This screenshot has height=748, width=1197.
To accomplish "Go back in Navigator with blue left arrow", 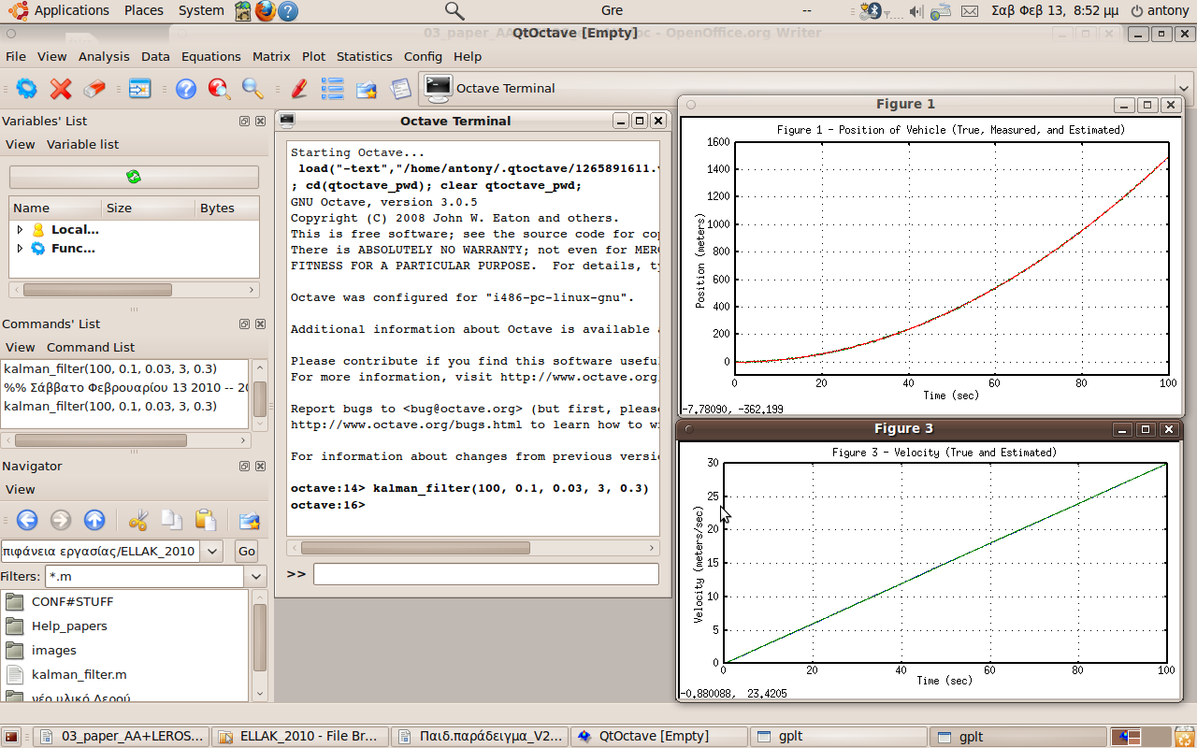I will tap(27, 520).
